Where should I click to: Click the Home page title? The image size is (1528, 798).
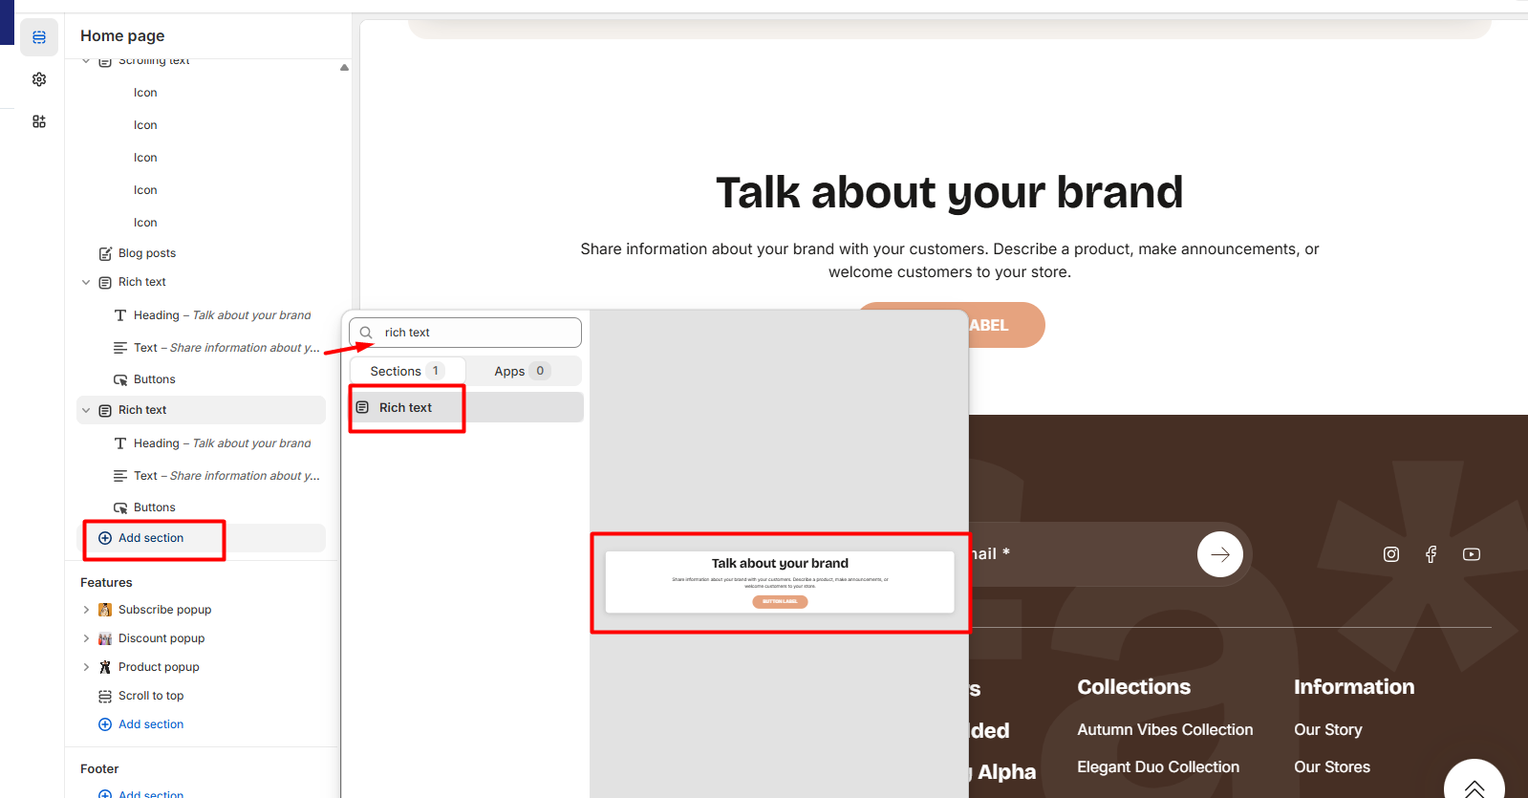[x=122, y=35]
